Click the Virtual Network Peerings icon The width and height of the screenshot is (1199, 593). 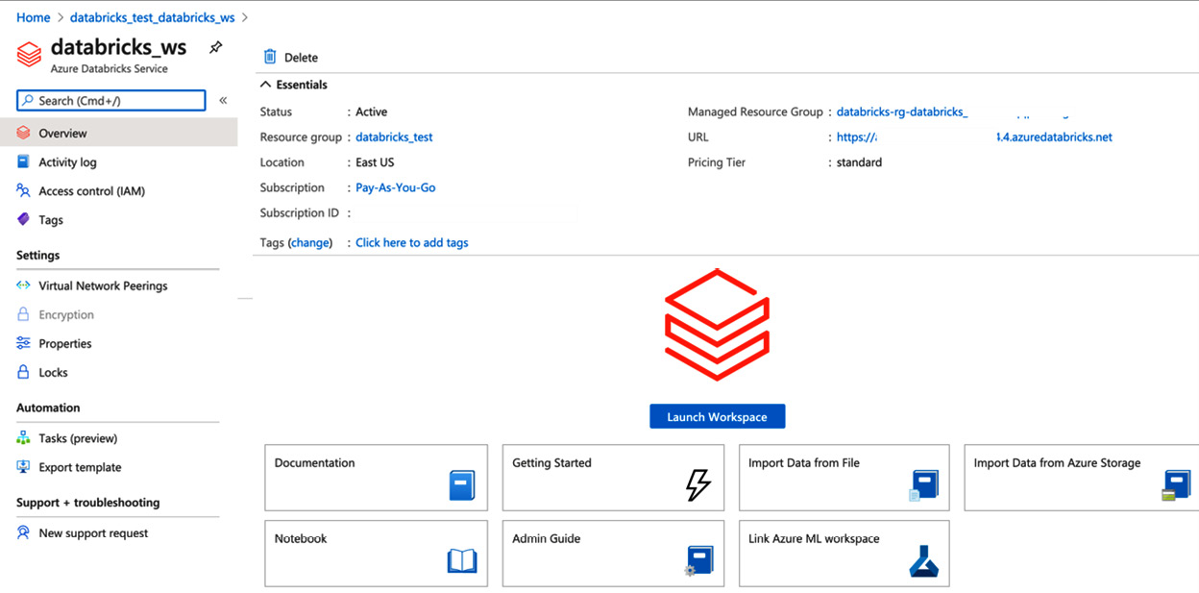[23, 285]
